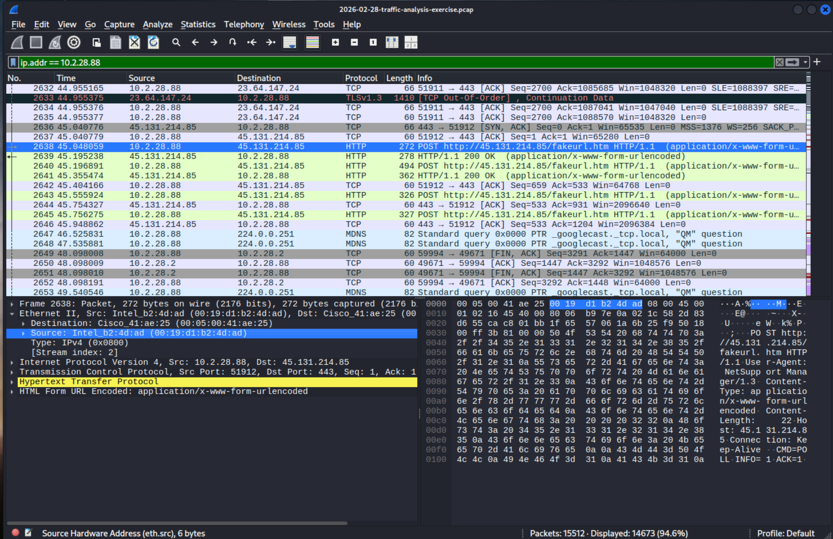Expand Internet Protocol Version 4 section
The width and height of the screenshot is (833, 539).
point(12,362)
